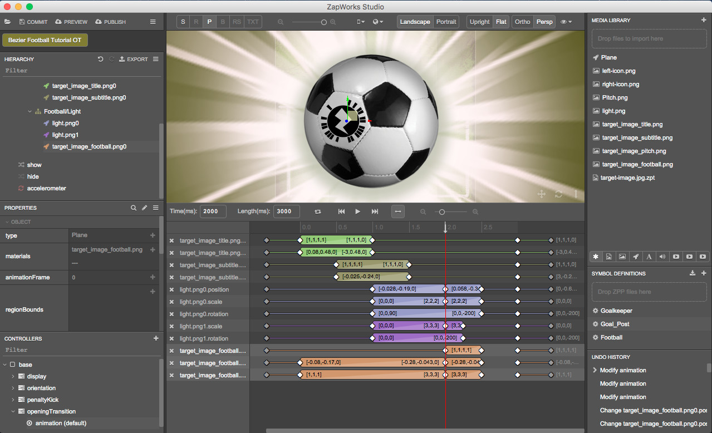The image size is (712, 433).
Task: Switch to Ortho projection
Action: (522, 21)
